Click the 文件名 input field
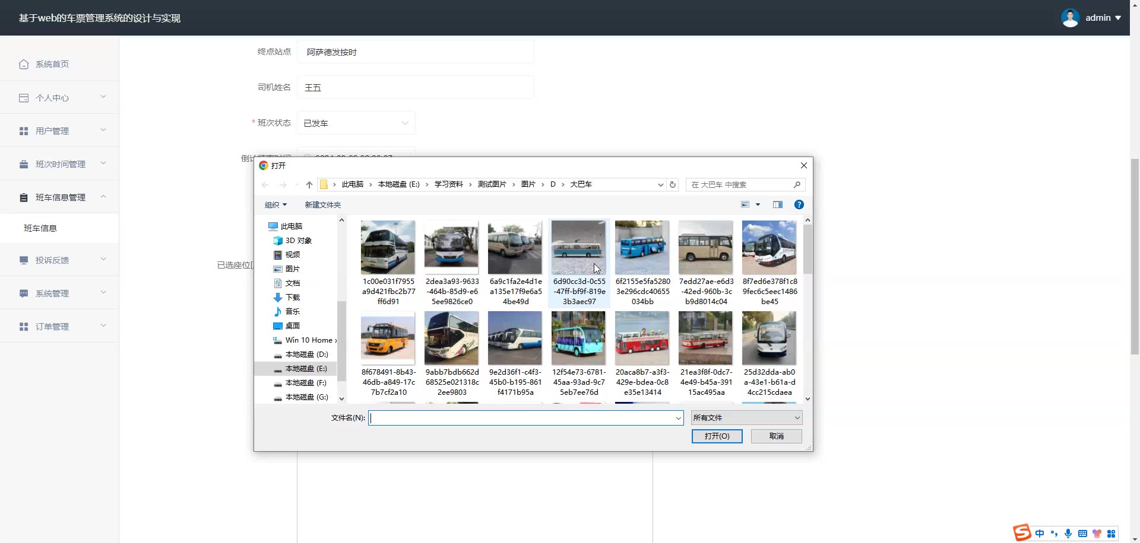1140x543 pixels. point(522,418)
